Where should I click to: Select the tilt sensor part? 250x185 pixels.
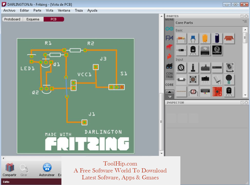[217, 79]
